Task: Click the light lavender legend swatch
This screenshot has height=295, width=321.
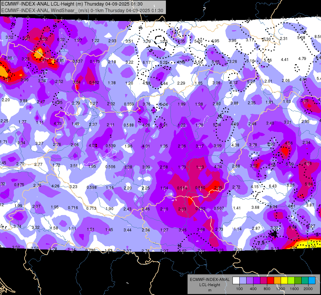Action: (243, 281)
